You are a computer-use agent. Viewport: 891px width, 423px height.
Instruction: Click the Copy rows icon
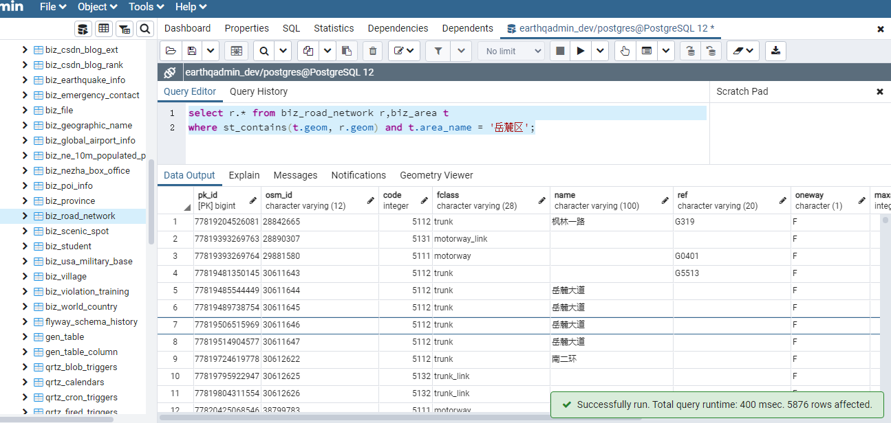pyautogui.click(x=308, y=51)
